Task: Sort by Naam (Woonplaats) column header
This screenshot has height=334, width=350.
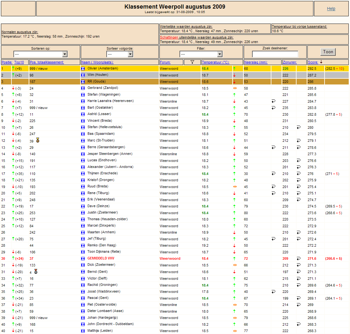Action: click(x=97, y=62)
